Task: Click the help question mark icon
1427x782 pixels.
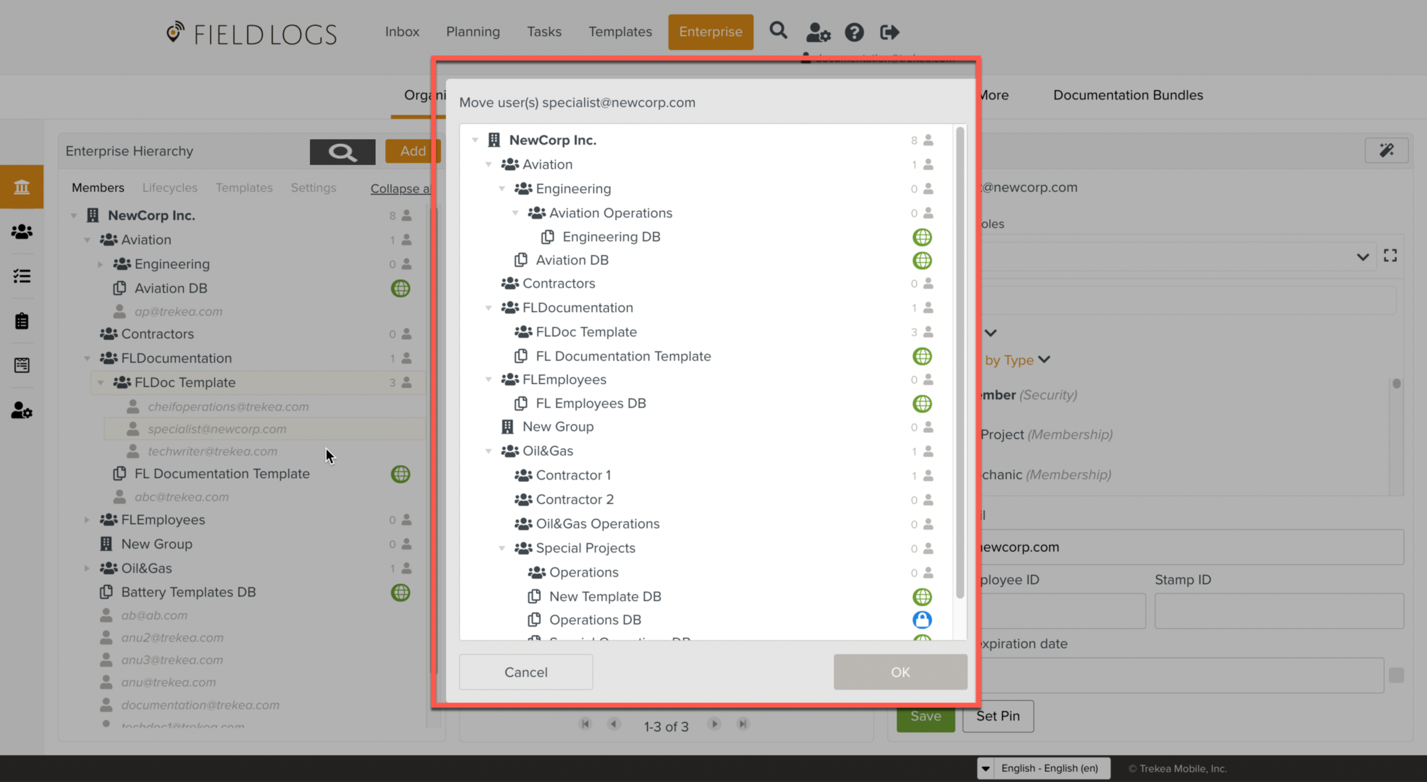Action: pos(854,33)
